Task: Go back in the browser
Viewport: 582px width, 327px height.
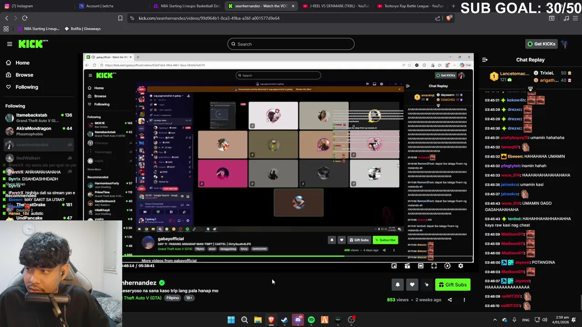Action: pyautogui.click(x=6, y=18)
